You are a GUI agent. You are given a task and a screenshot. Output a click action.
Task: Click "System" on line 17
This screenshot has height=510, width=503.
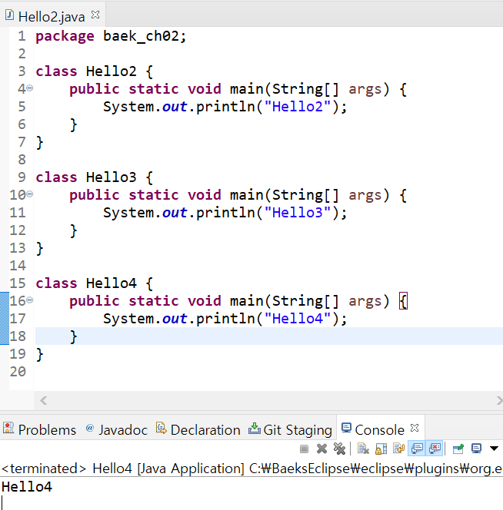[x=128, y=319]
